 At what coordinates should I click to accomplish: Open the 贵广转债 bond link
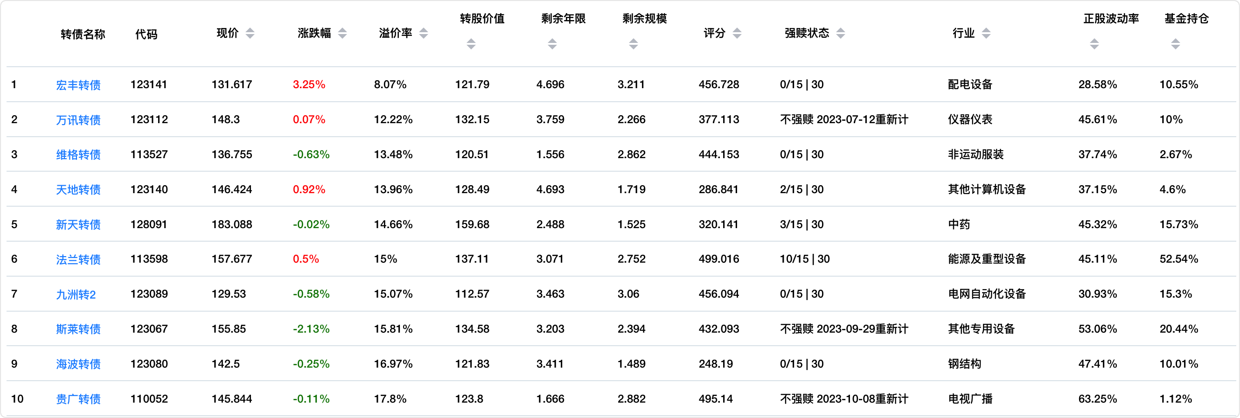pyautogui.click(x=78, y=399)
